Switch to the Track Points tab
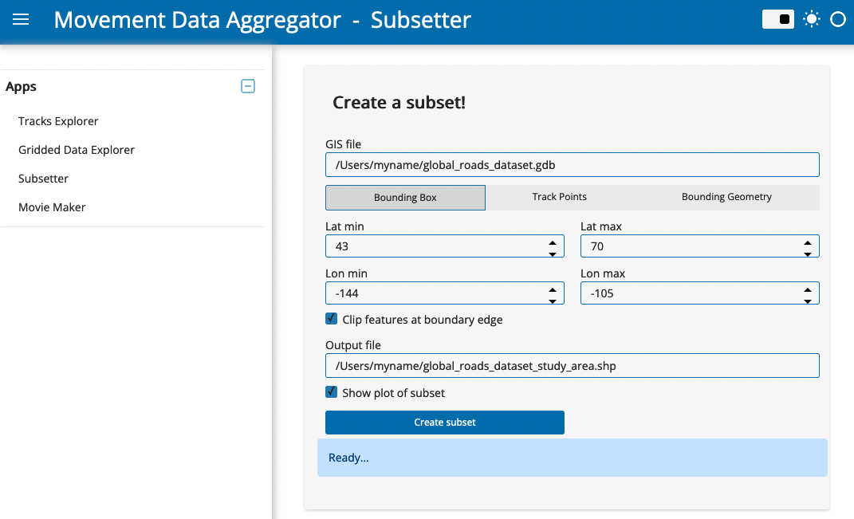The width and height of the screenshot is (854, 519). (x=559, y=197)
